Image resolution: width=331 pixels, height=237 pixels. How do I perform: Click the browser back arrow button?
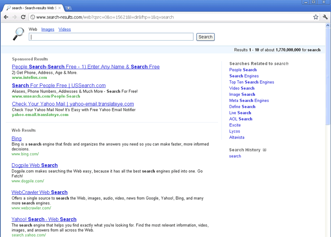pyautogui.click(x=6, y=17)
